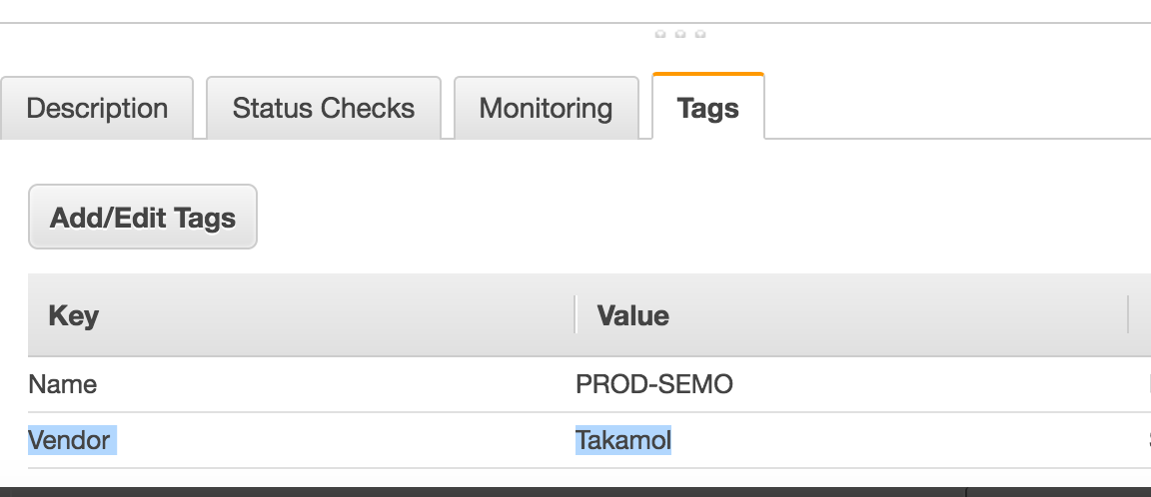Viewport: 1151px width, 497px height.
Task: Click the Value column header
Action: click(x=632, y=316)
